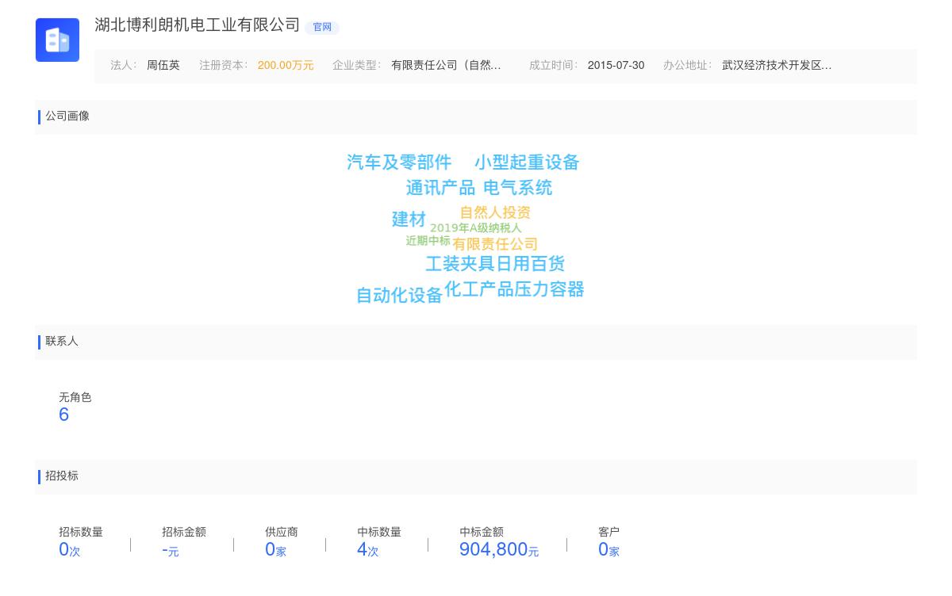Image resolution: width=952 pixels, height=596 pixels.
Task: Open 中标金额 value 904,800元
Action: [x=499, y=550]
